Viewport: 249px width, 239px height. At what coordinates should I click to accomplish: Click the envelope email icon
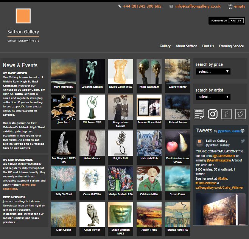click(171, 6)
